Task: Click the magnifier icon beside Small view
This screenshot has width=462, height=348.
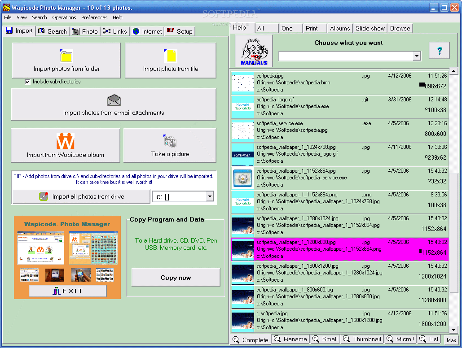Action: click(x=316, y=339)
